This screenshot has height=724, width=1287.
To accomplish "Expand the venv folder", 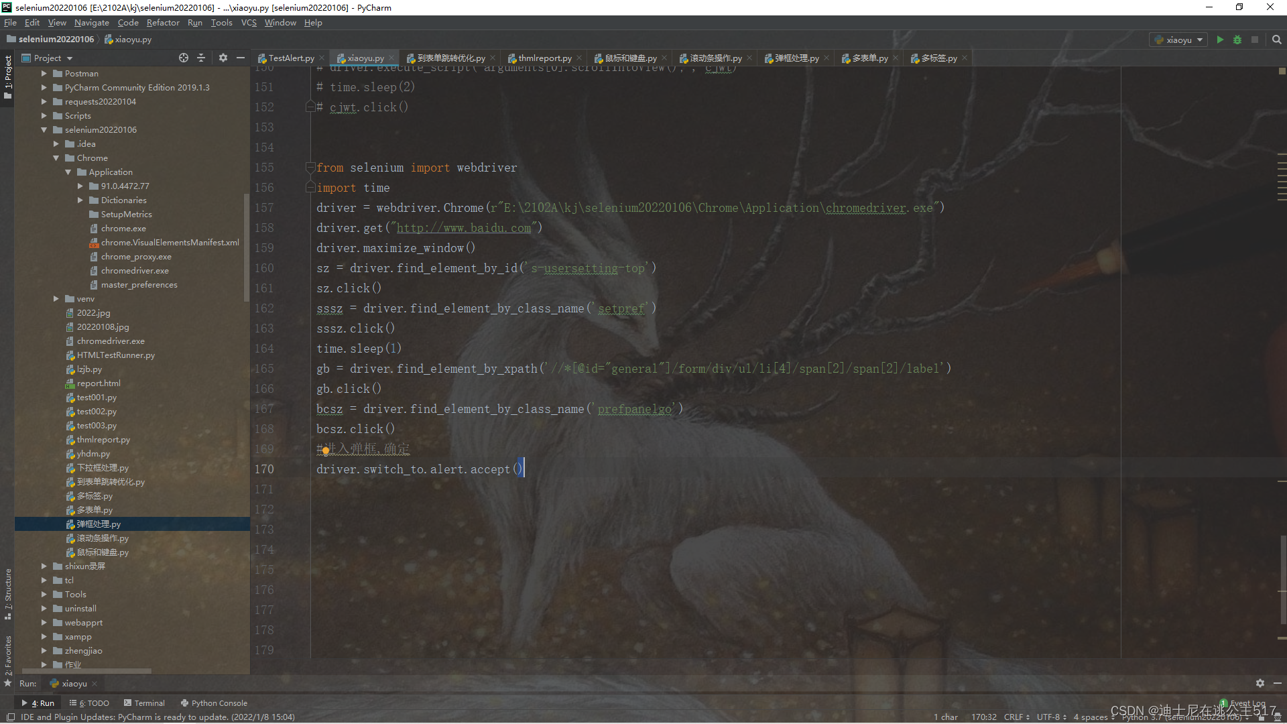I will (56, 299).
